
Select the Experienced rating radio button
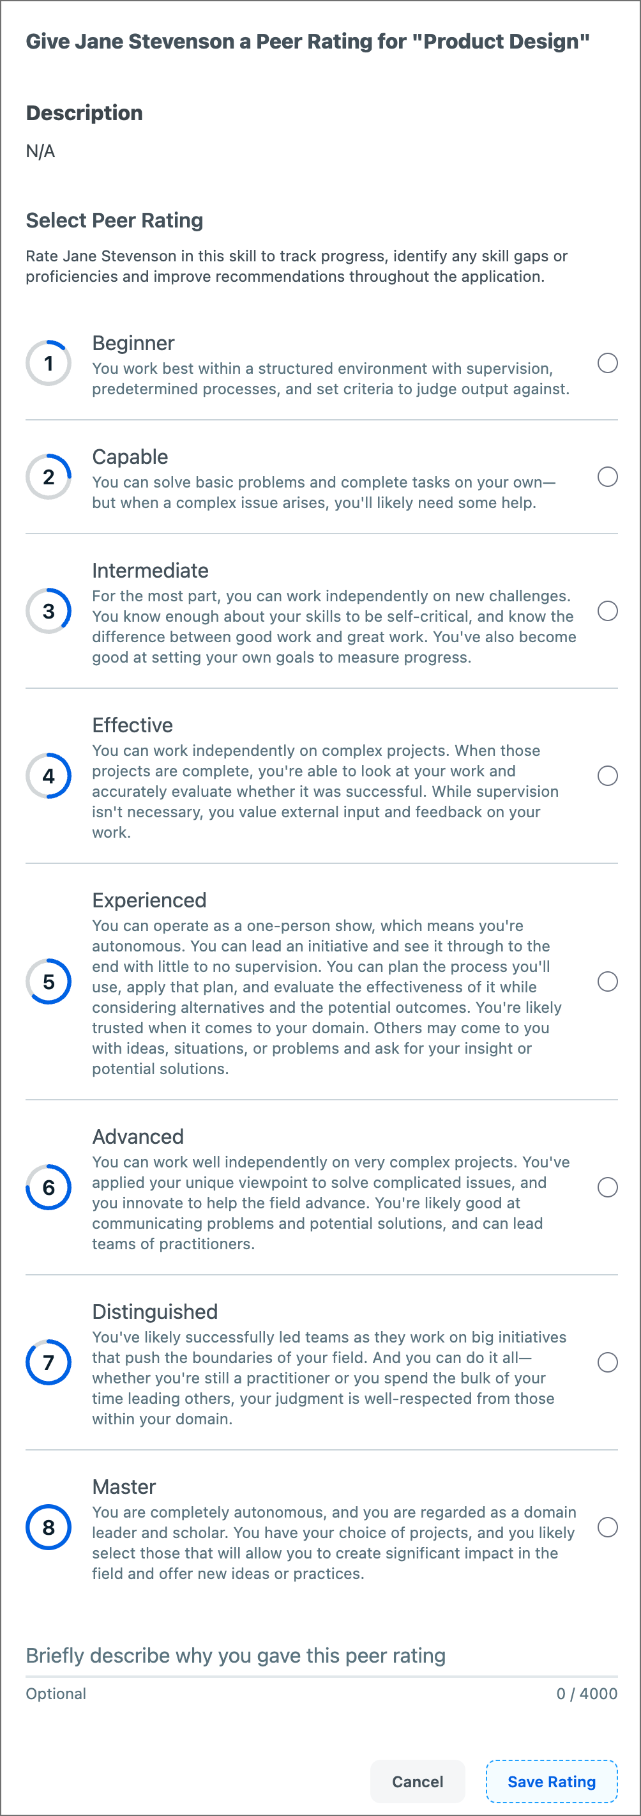pos(607,981)
